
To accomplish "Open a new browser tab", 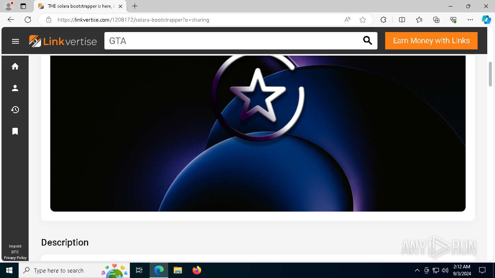I will tap(135, 6).
